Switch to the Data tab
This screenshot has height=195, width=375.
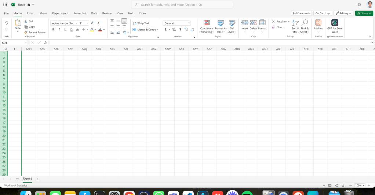point(94,13)
